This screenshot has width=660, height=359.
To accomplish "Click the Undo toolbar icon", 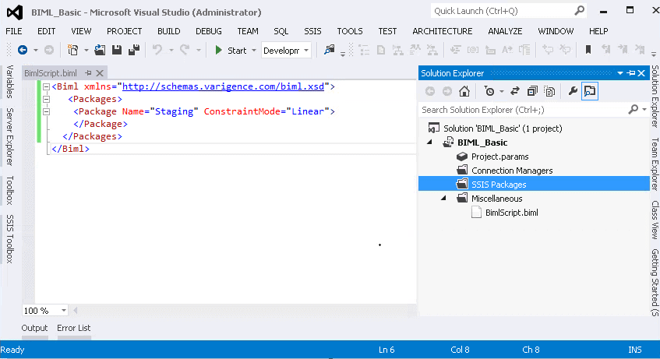I will [157, 51].
